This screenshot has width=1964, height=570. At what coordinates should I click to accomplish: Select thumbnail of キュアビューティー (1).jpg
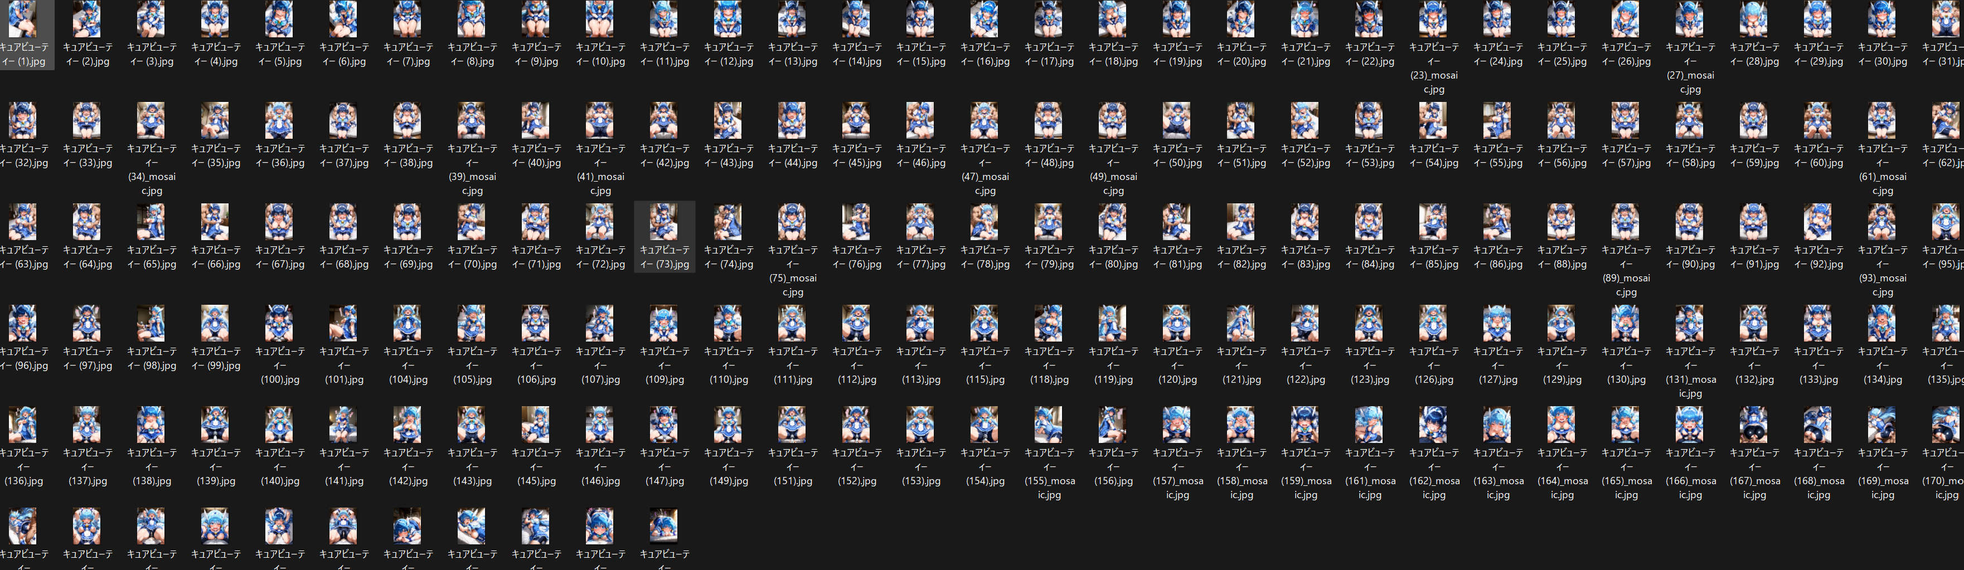(23, 18)
